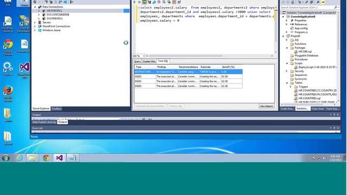Image resolution: width=347 pixels, height=195 pixels.
Task: Click the green down-arrow icon in query toolbar
Action: click(169, 2)
